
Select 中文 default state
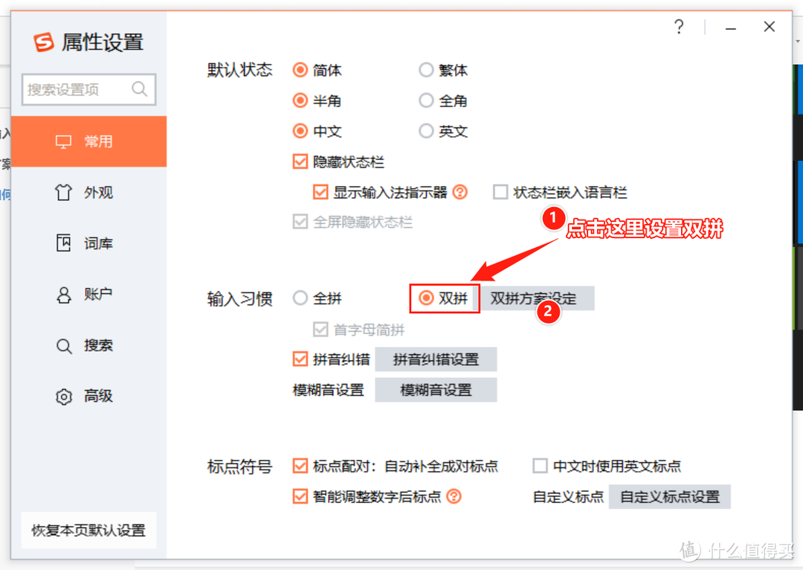click(300, 131)
